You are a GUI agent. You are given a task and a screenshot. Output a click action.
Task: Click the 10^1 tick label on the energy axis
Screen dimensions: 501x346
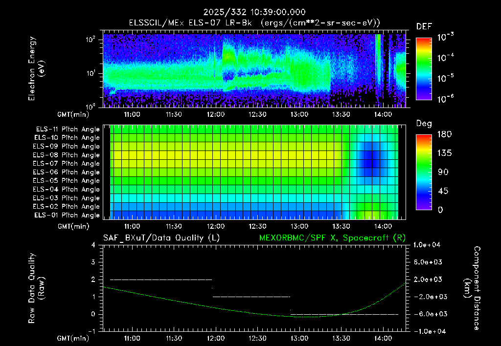pos(91,73)
